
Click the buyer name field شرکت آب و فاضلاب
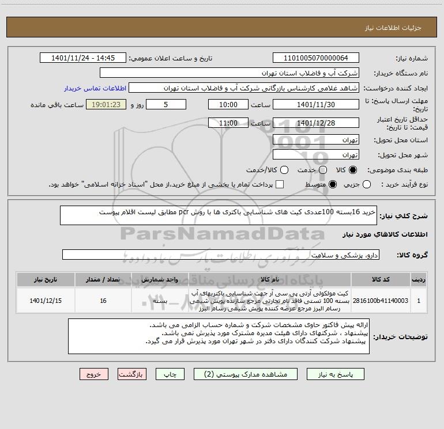[229, 73]
